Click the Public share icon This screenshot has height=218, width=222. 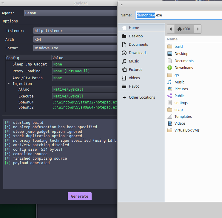click(170, 96)
